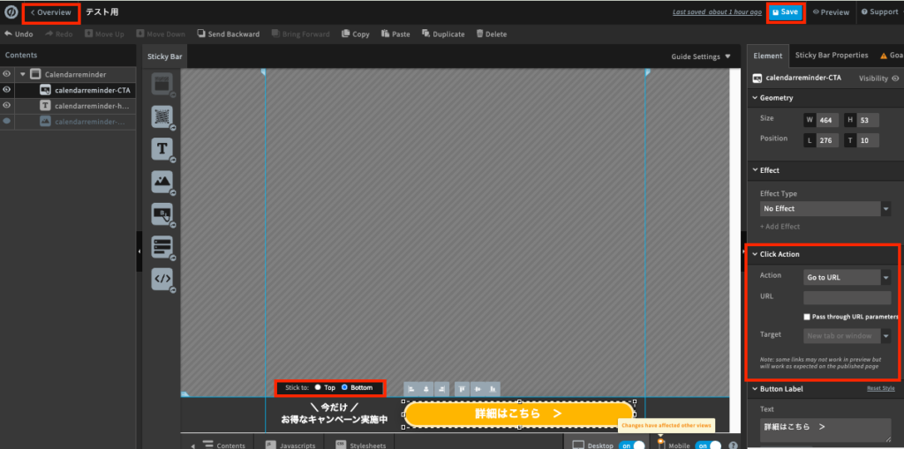Collapse the Calendarreminder tree group
The height and width of the screenshot is (449, 904).
pos(23,74)
